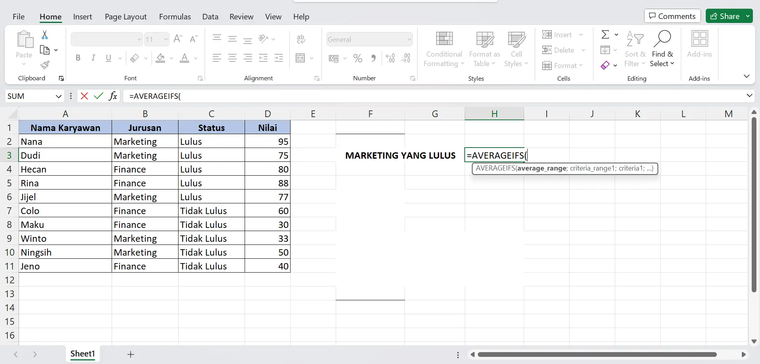Switch to the Formulas tab
Screen dimensions: 760x364
point(175,17)
